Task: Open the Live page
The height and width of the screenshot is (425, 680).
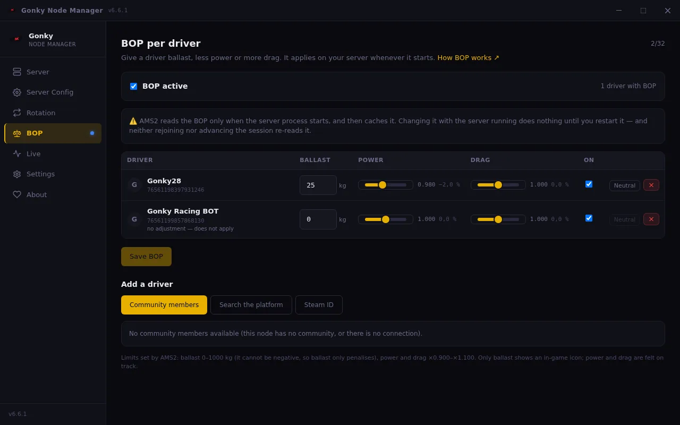Action: [53, 154]
